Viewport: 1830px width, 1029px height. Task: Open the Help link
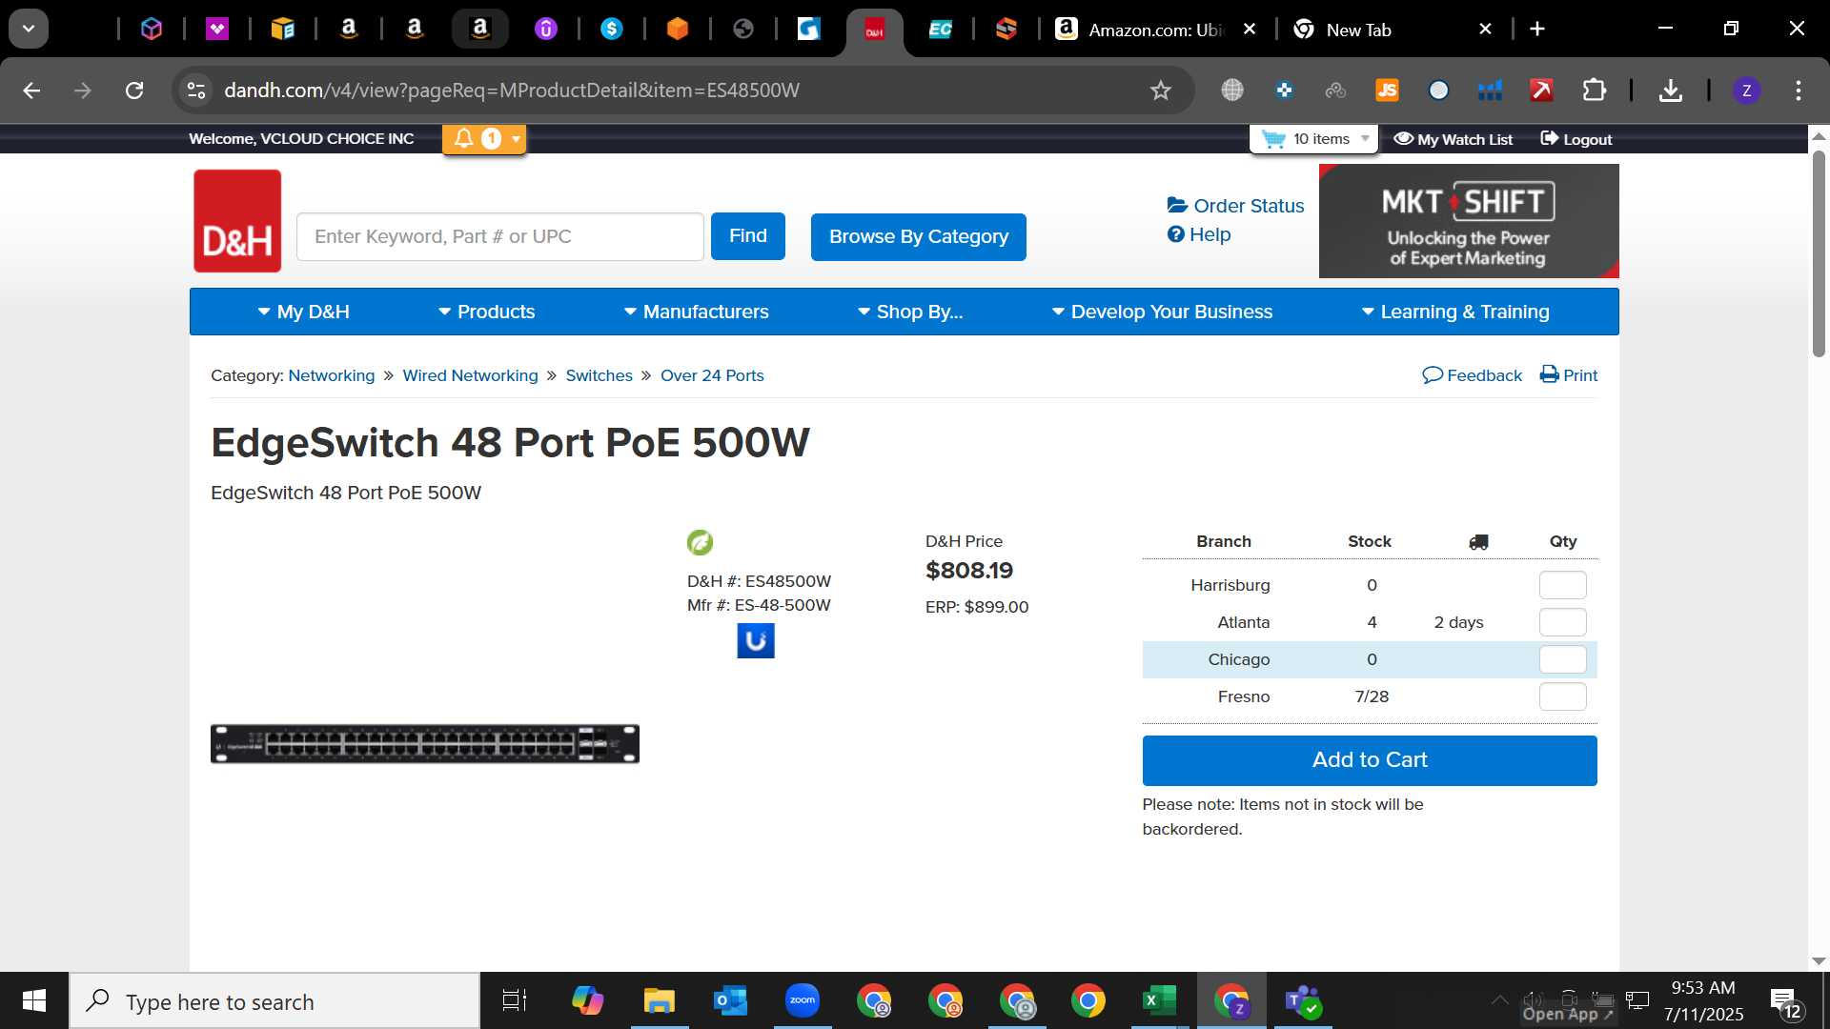click(x=1199, y=234)
